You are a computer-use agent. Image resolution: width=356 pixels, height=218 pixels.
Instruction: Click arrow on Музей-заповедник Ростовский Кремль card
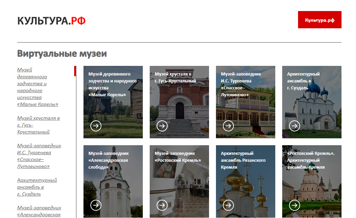(x=162, y=205)
